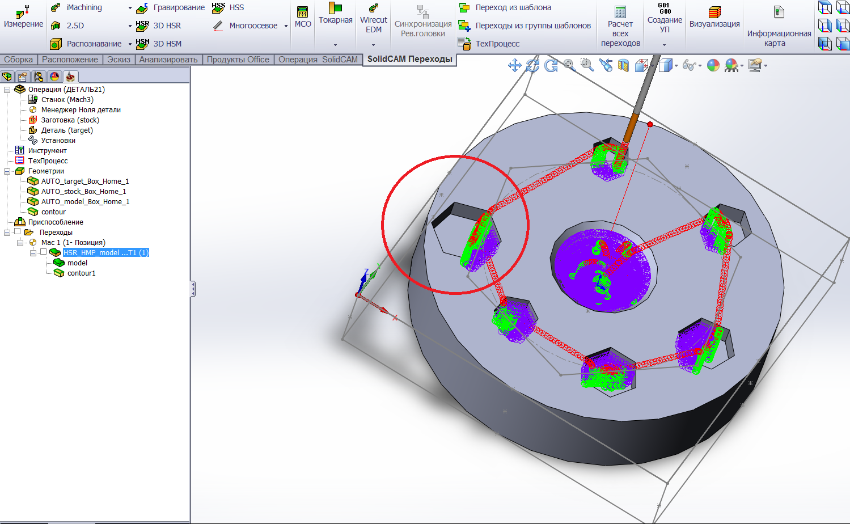Select Деталь (target) in the tree

61,130
